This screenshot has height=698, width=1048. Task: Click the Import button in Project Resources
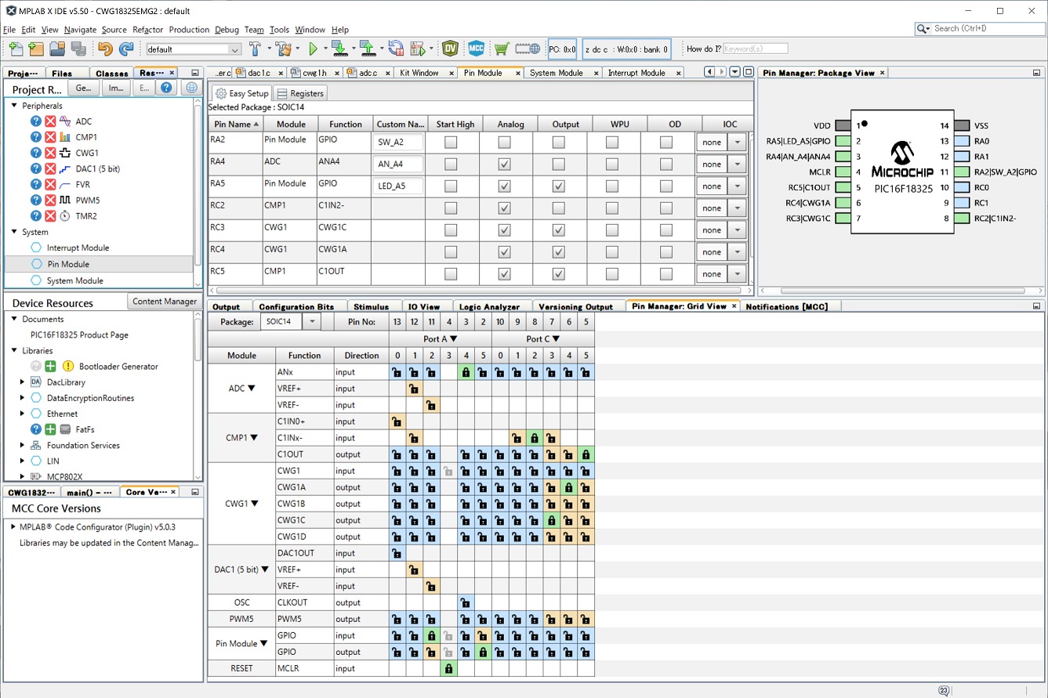coord(115,89)
